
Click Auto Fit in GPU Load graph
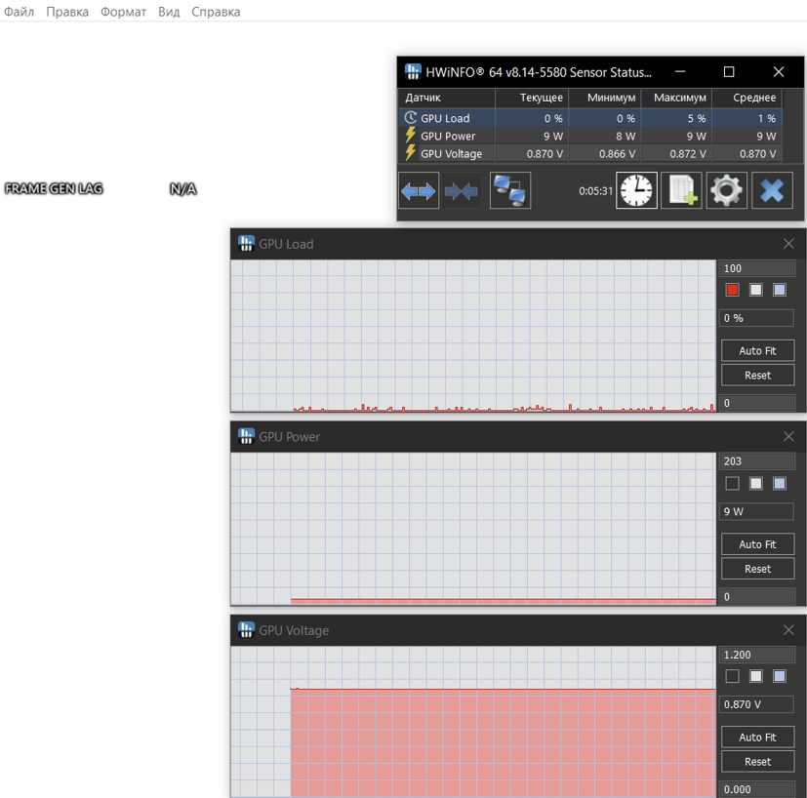point(757,351)
